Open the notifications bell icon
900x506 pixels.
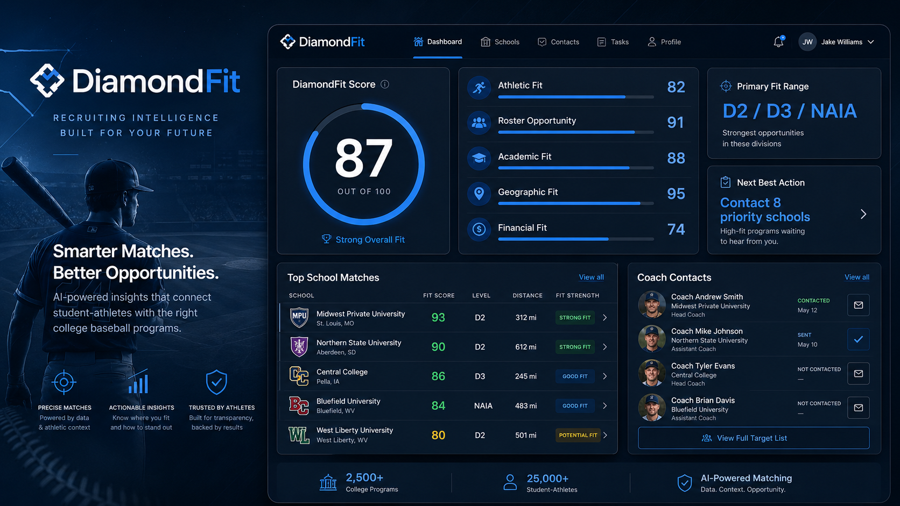click(778, 42)
